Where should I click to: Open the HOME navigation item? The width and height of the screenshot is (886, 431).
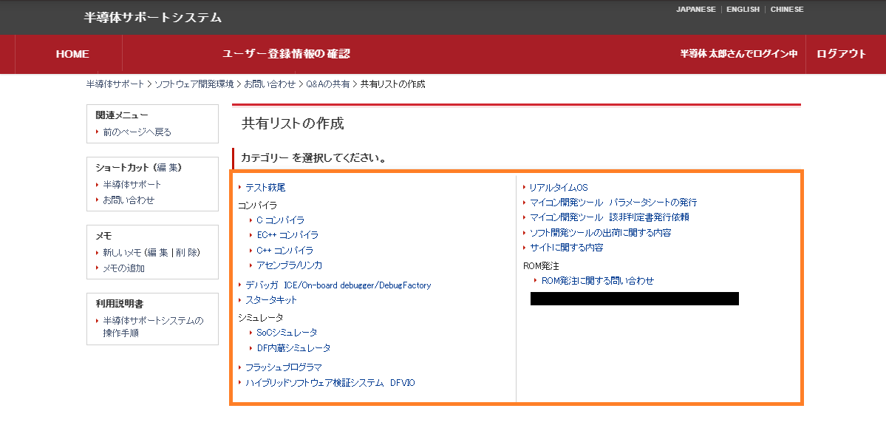(x=72, y=54)
